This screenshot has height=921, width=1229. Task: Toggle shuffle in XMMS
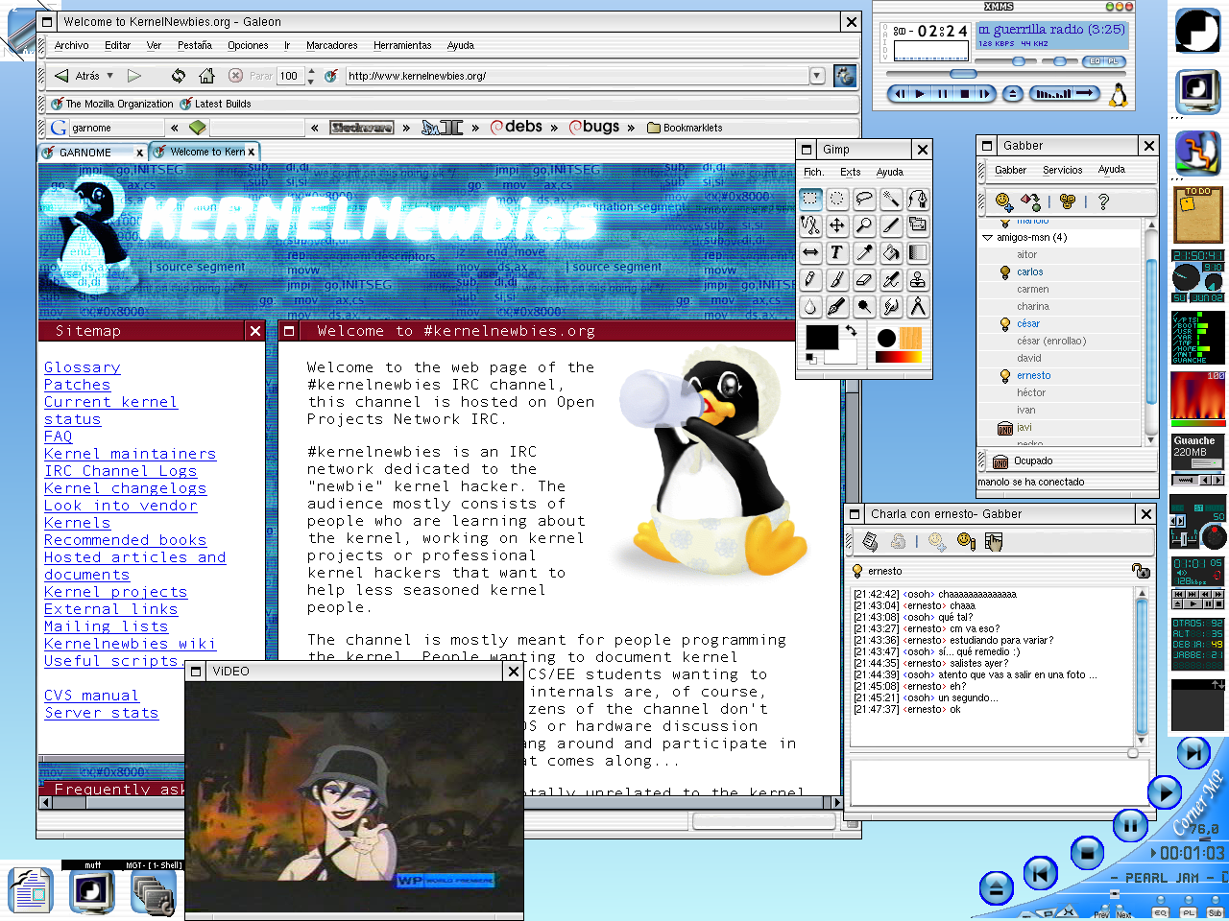1053,94
